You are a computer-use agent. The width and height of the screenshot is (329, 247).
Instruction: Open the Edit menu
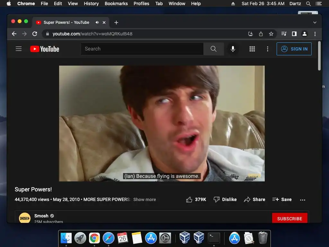pos(58,4)
